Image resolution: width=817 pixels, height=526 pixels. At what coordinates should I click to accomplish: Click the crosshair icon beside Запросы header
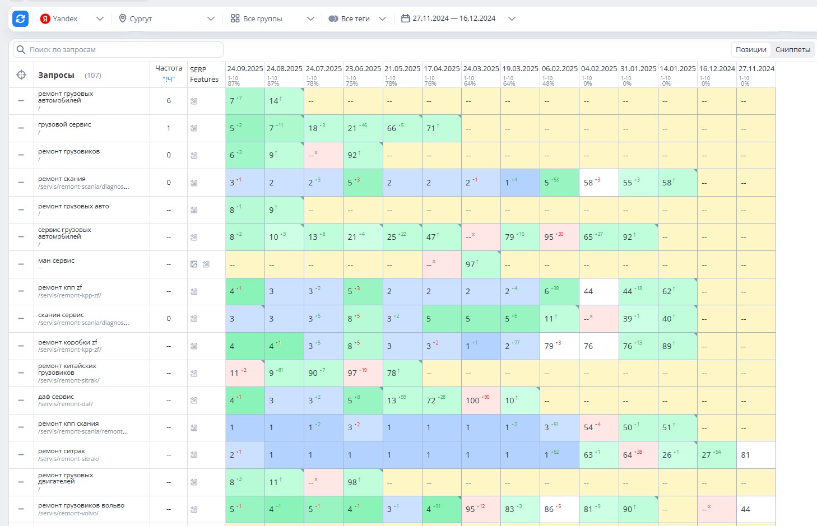[x=21, y=75]
